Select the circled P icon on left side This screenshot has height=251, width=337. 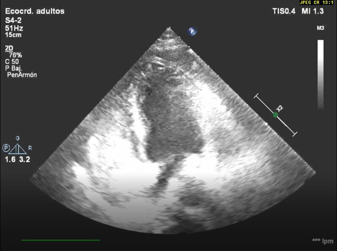click(6, 148)
